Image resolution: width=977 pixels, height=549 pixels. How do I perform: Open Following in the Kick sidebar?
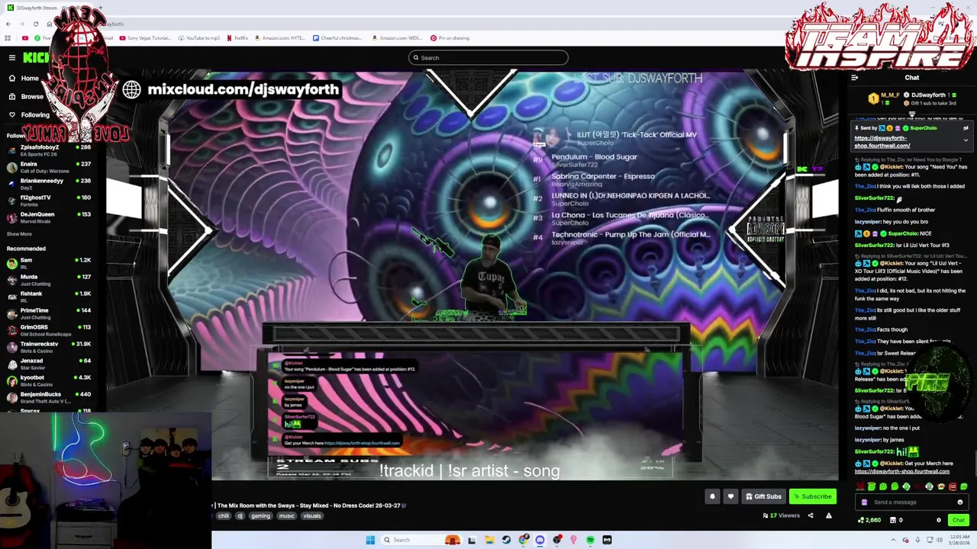(29, 115)
